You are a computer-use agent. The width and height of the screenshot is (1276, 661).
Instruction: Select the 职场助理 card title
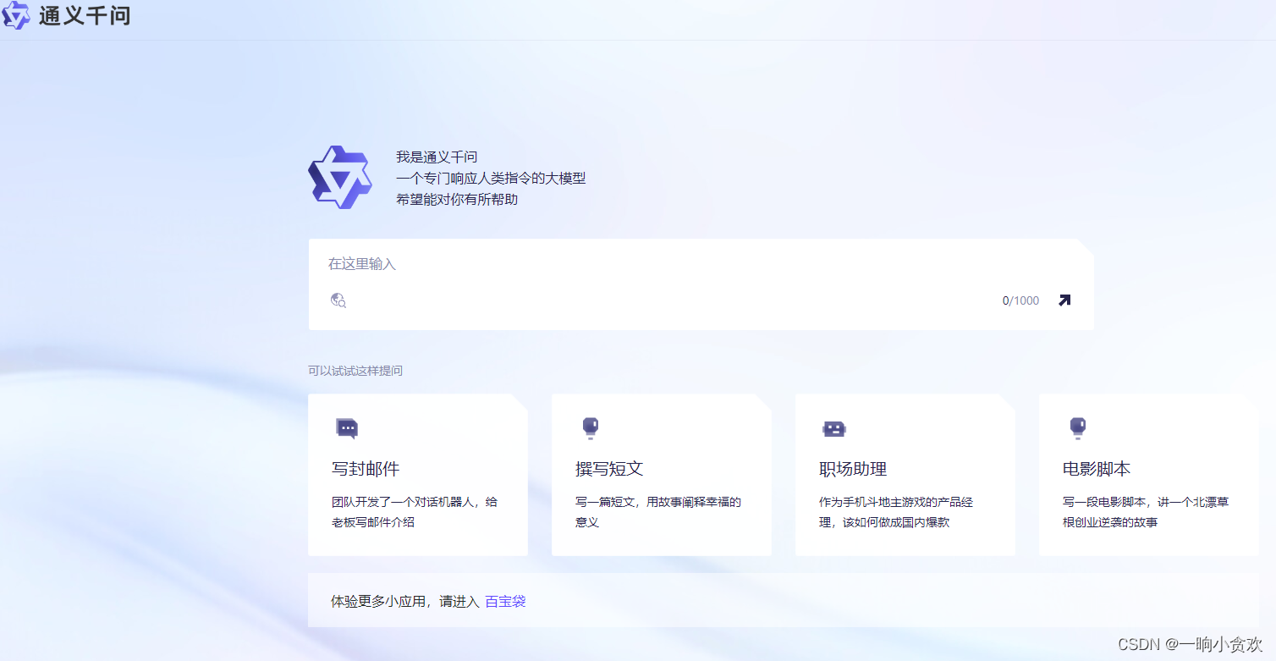[x=853, y=469]
